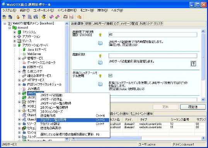Toggle the 共有スレッドプールモデル使用 checkbox

click(110, 76)
